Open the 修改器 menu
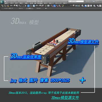The height and width of the screenshot is (102, 102). coord(31,3)
